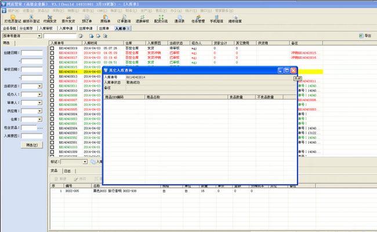Image resolution: width=377 pixels, height=232 pixels.
Task: Check the box for row RK140403013
Action: point(52,76)
